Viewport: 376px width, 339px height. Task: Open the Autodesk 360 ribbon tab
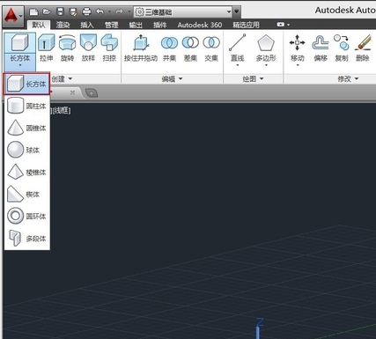[200, 25]
